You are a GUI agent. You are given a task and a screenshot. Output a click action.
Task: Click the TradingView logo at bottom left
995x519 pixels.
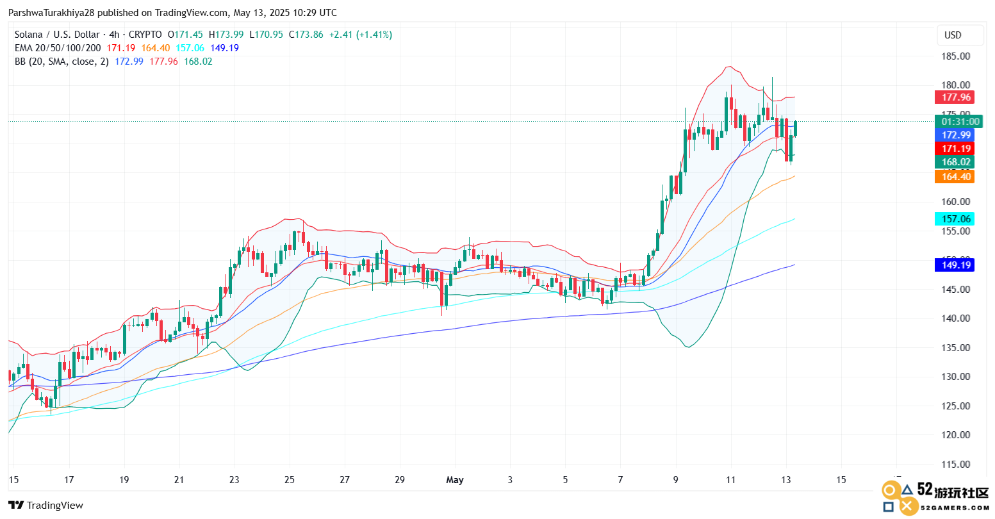point(45,505)
